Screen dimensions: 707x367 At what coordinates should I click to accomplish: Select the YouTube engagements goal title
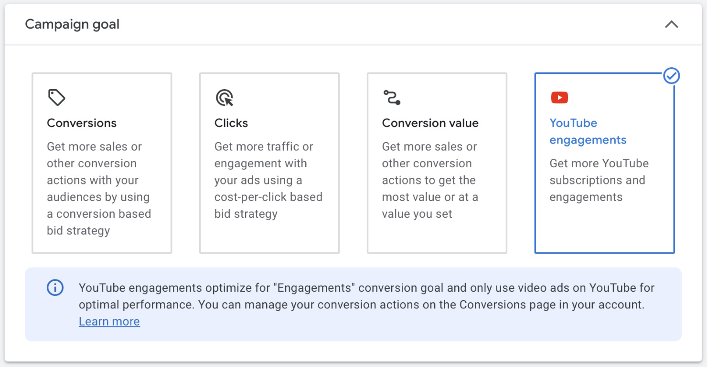[x=588, y=132]
